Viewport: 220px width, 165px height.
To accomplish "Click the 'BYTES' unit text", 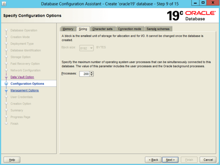I will (x=101, y=47).
